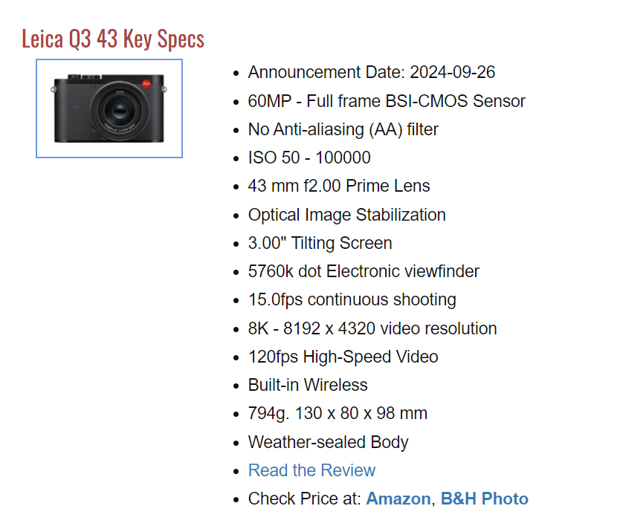Select the 43 mm f2.00 Prime Lens text
The image size is (620, 532).
pos(339,186)
